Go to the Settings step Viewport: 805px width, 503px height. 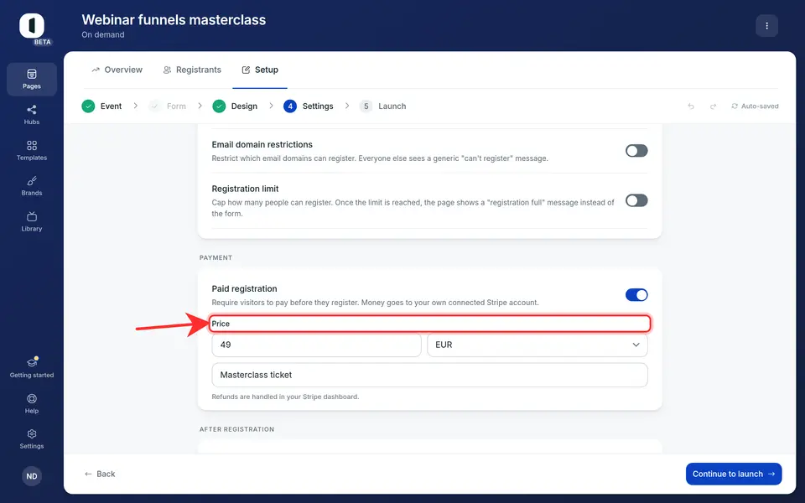coord(309,106)
